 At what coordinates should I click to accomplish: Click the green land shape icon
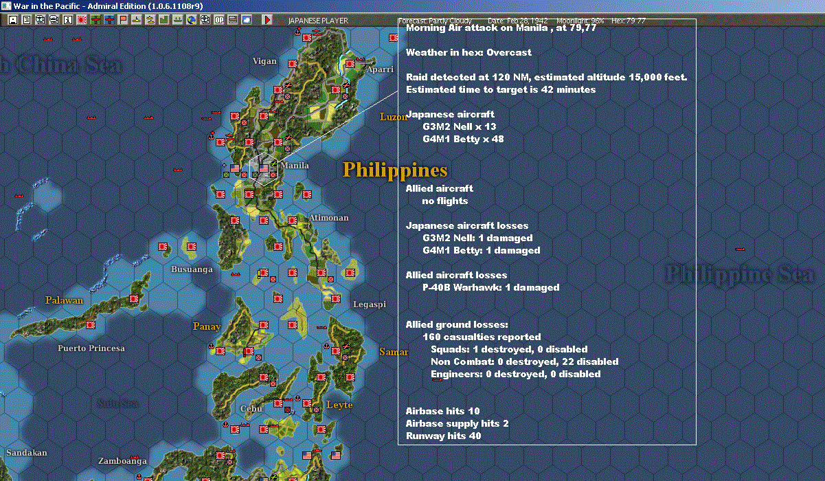click(164, 21)
